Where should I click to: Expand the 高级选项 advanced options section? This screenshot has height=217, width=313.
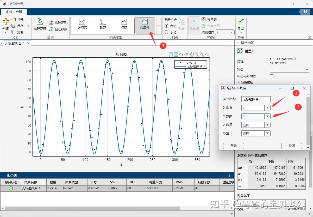(x=246, y=82)
